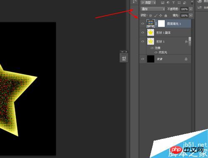Click the history panel icon in dock
208x158 pixels.
[135, 2]
